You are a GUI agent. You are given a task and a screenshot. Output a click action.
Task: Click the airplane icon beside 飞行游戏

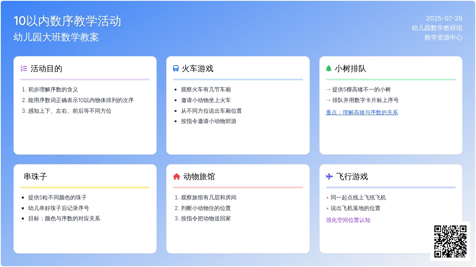point(330,176)
